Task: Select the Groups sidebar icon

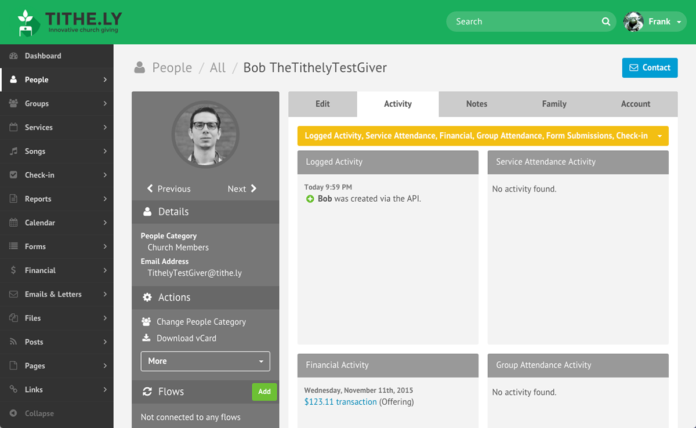Action: [13, 103]
